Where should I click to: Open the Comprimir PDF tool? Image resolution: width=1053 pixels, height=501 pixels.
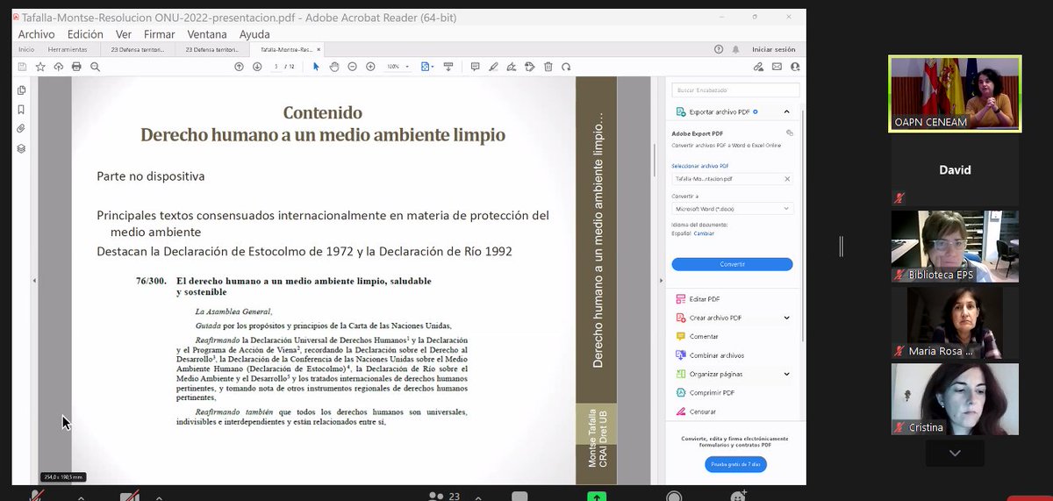[705, 392]
